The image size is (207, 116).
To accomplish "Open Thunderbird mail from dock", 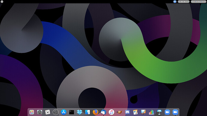I will point(103,112).
